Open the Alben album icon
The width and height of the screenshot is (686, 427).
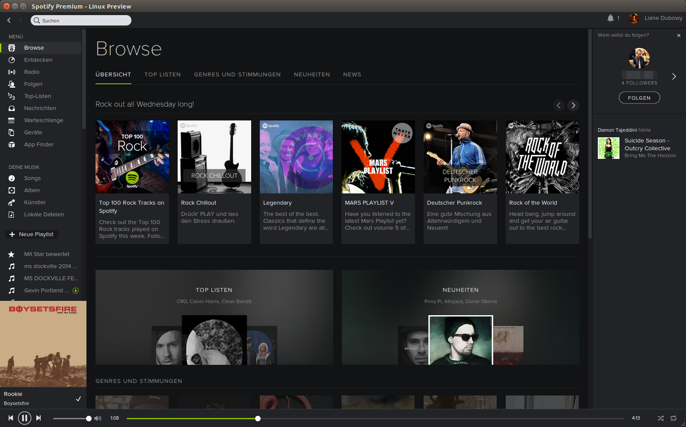(x=12, y=190)
